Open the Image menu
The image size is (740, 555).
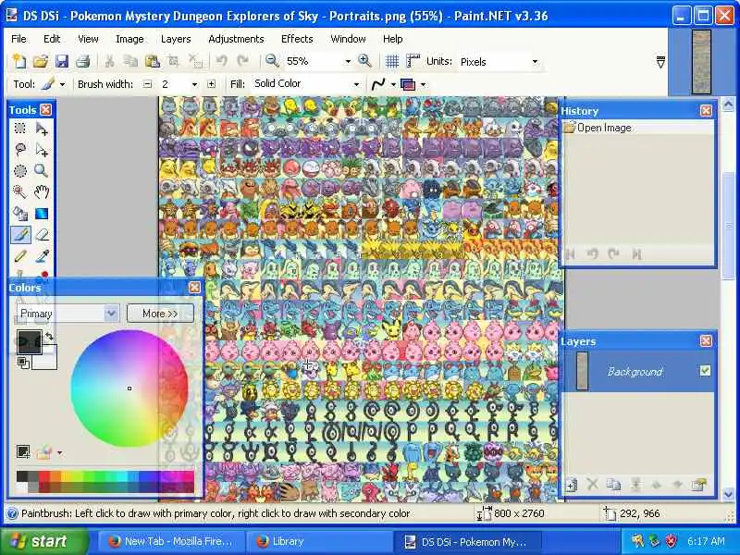[129, 39]
